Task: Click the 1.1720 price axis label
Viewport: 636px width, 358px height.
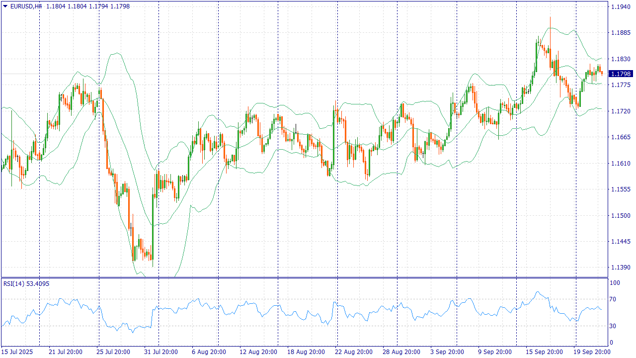Action: click(x=621, y=111)
